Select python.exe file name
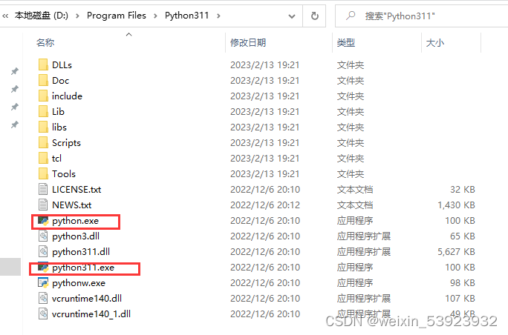 (75, 221)
